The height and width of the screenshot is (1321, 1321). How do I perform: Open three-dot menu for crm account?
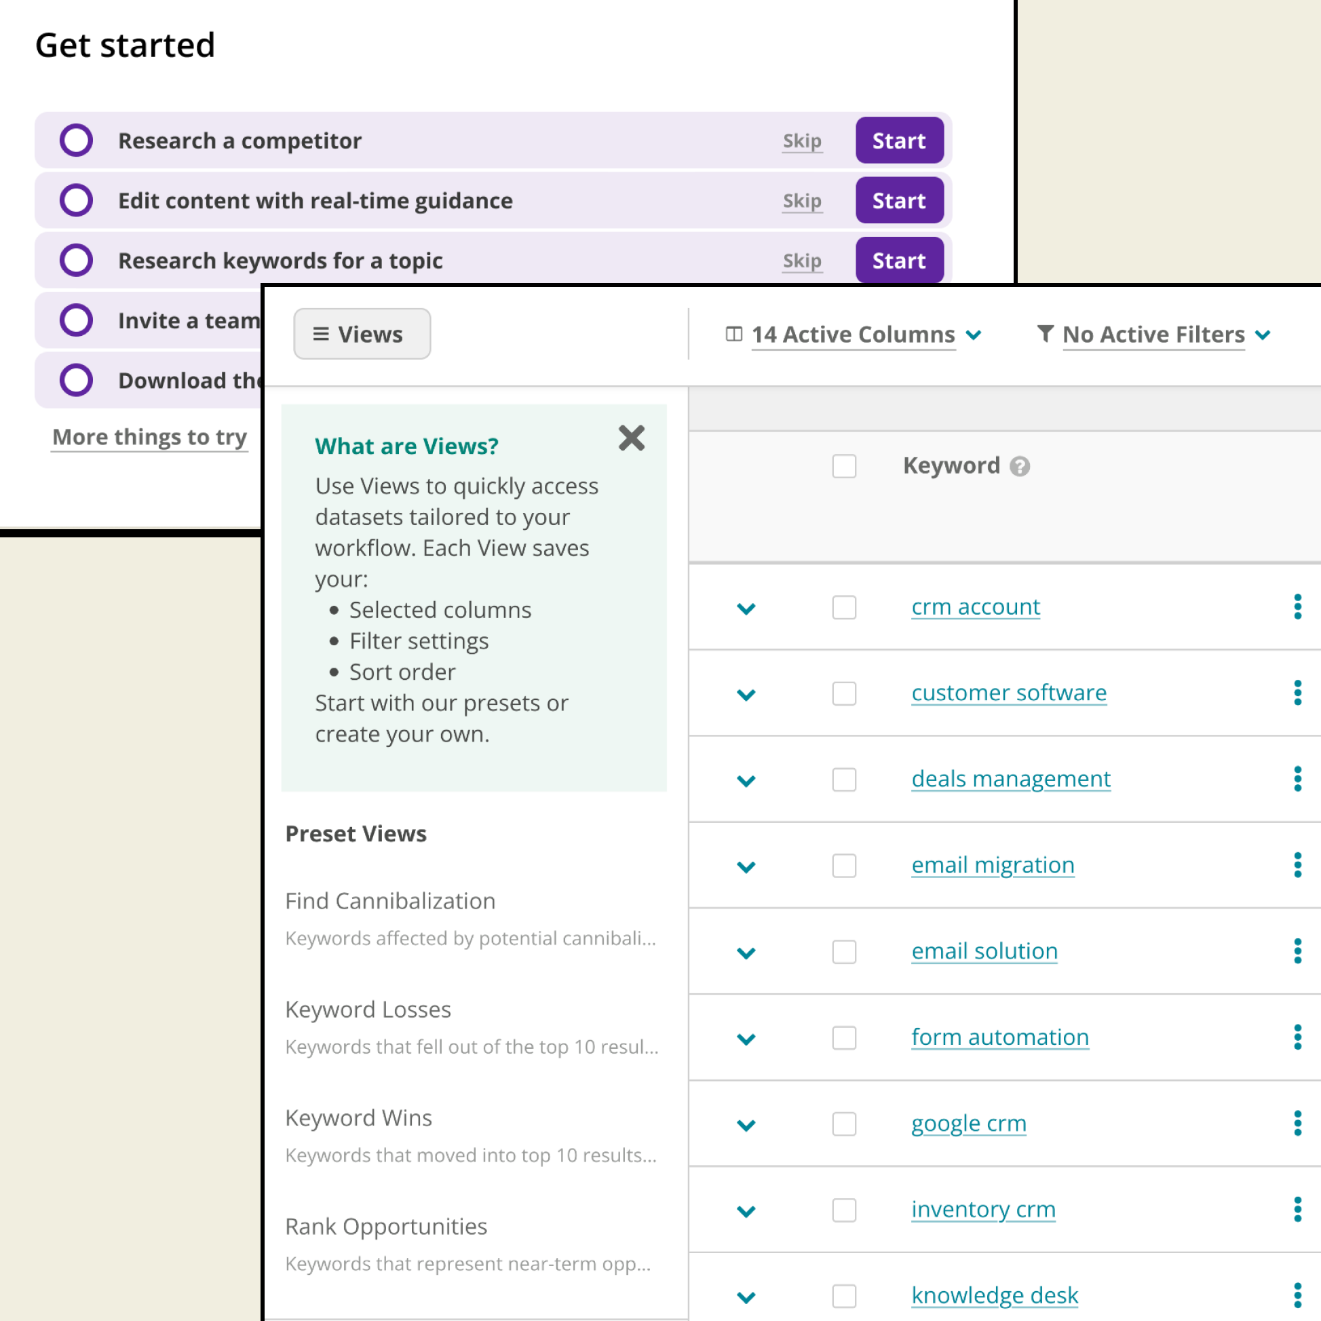point(1297,607)
